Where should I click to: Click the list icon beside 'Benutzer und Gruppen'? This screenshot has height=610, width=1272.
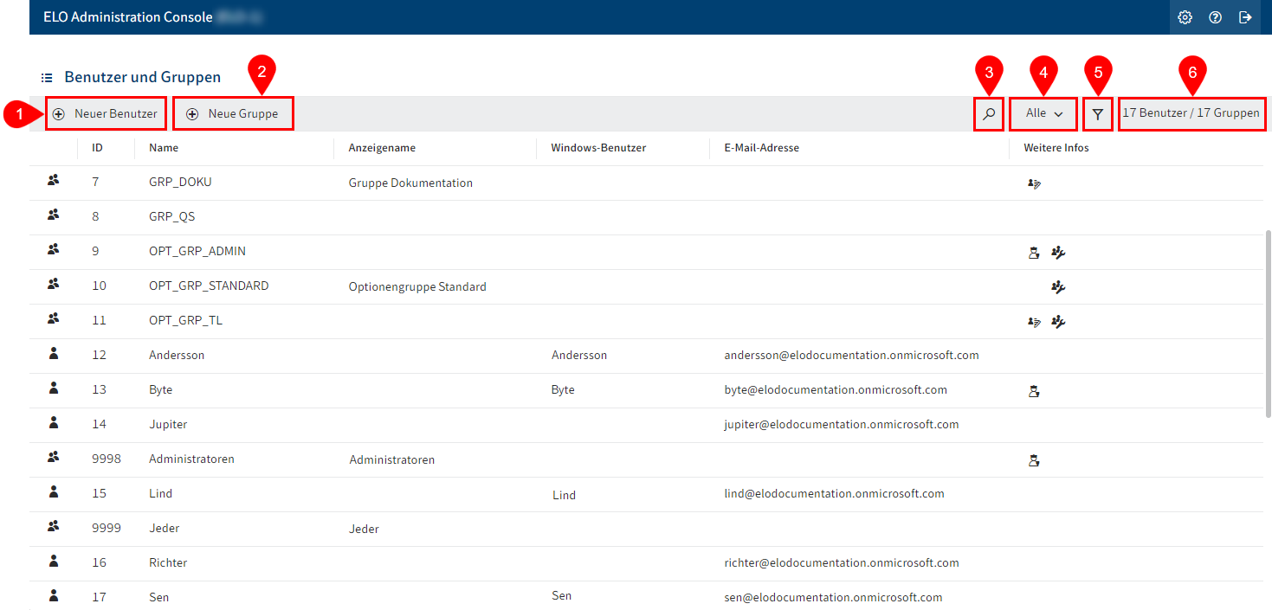[x=47, y=76]
